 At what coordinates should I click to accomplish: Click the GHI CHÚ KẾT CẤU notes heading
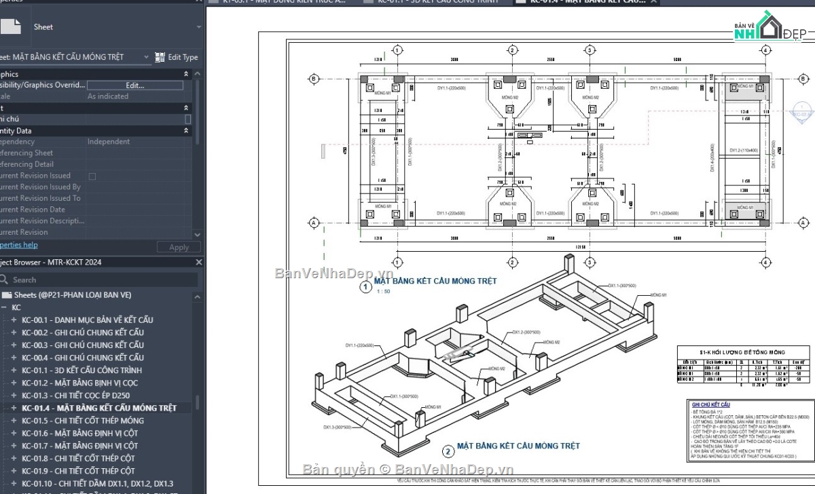[x=710, y=404]
